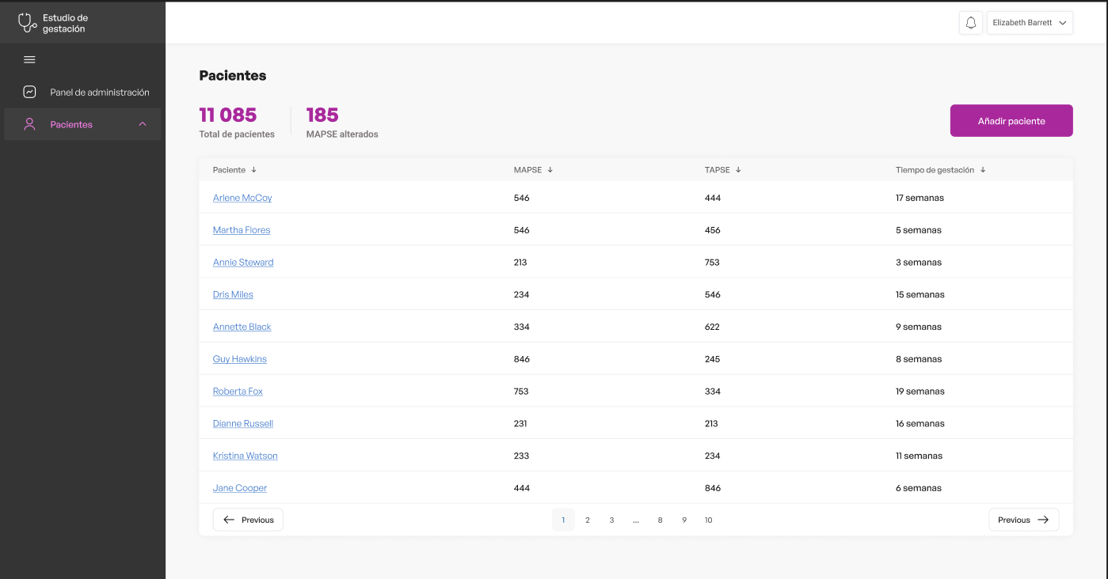This screenshot has width=1108, height=579.
Task: Go to page 10
Action: click(708, 520)
